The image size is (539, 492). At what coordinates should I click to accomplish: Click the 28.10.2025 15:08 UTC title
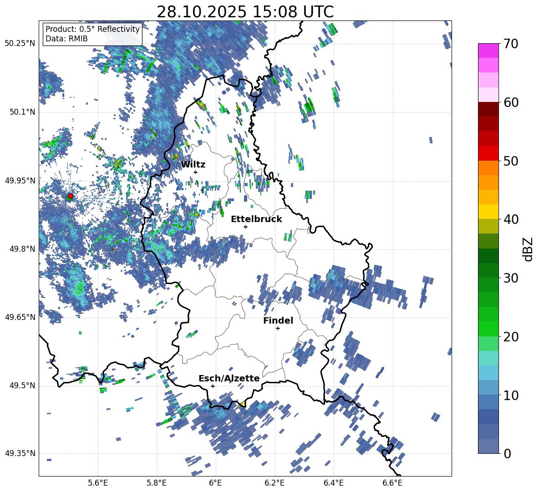pyautogui.click(x=245, y=12)
